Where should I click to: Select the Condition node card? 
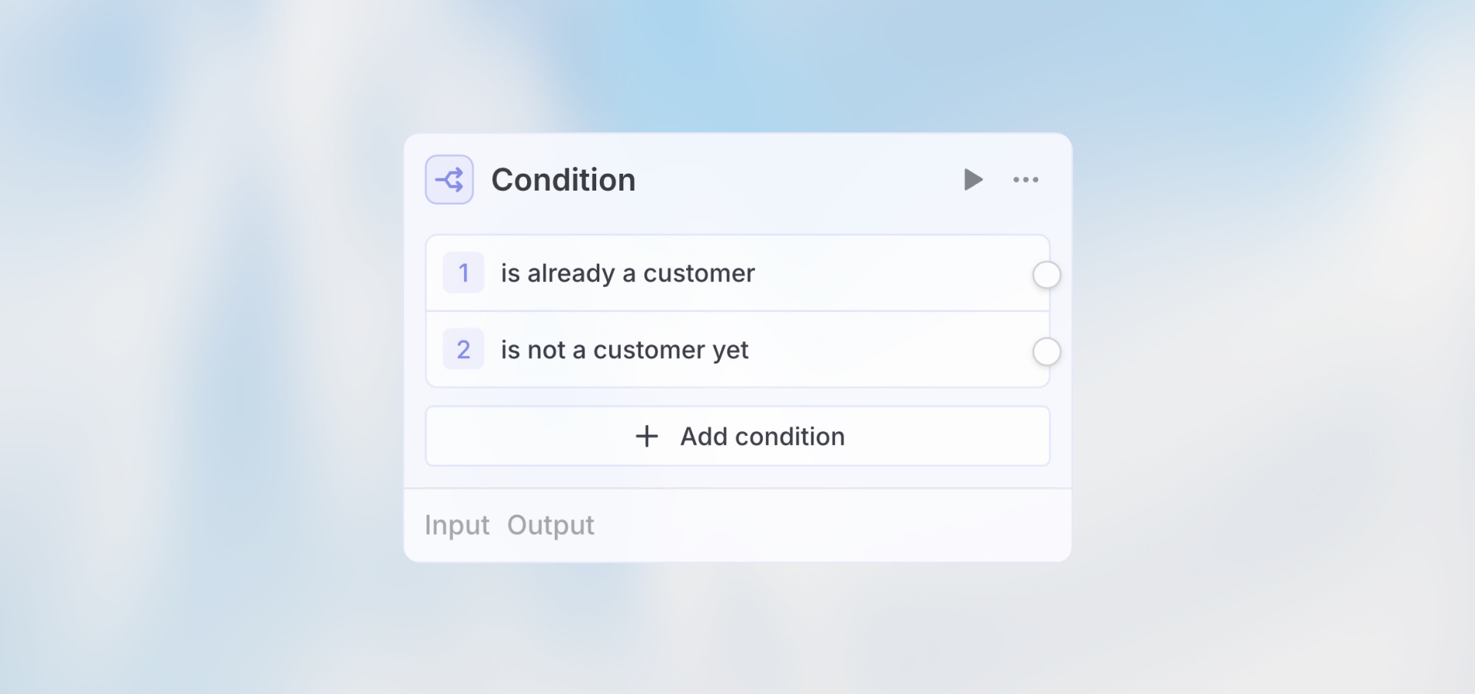[x=737, y=346]
